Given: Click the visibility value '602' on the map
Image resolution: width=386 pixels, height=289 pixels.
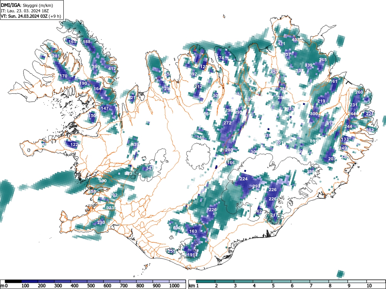Looking at the screenshot, I should (x=177, y=228).
